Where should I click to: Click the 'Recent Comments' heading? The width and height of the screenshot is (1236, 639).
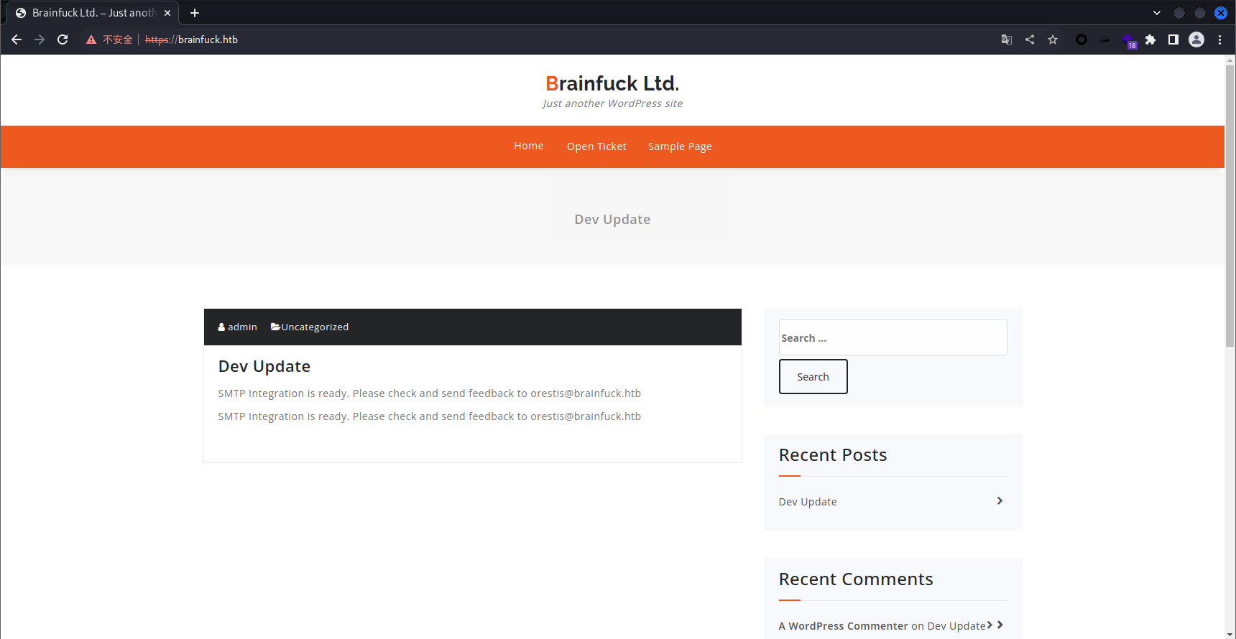point(856,579)
